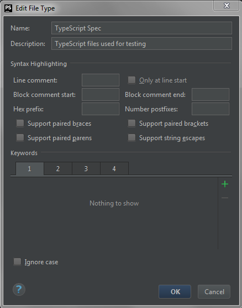Focus the Name field containing TypeScript Spec

point(141,28)
